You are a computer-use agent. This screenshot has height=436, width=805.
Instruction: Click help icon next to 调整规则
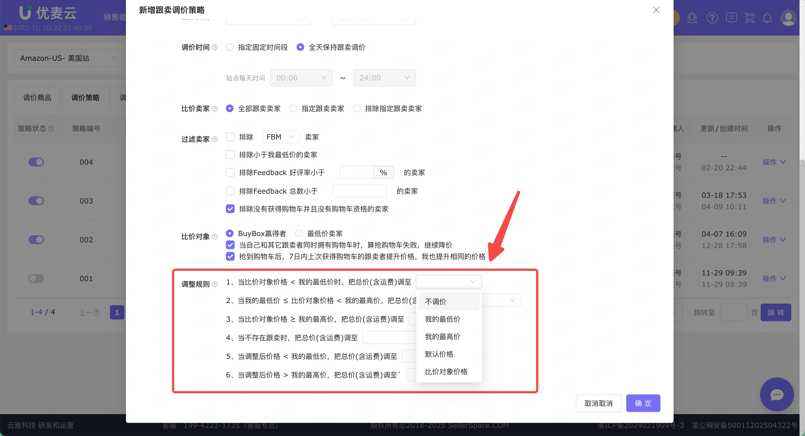(x=215, y=284)
